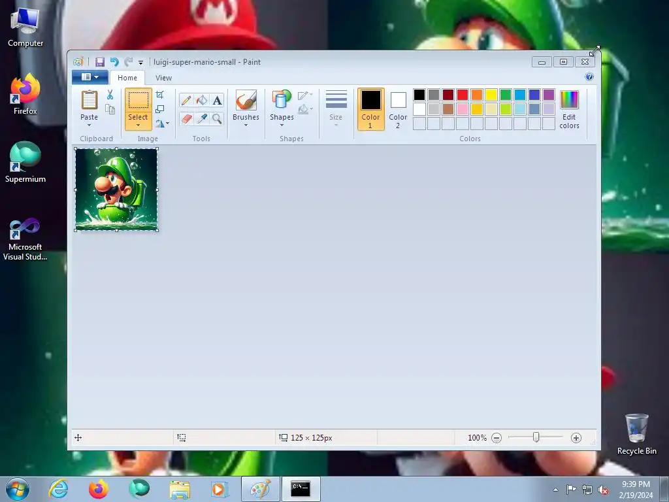This screenshot has height=502, width=669.
Task: Expand the Shapes gallery dropdown
Action: coord(282,125)
